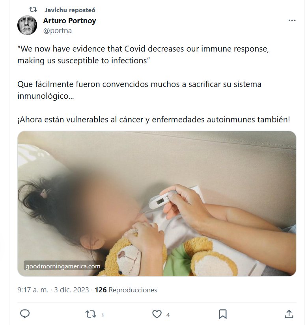The image size is (306, 325).
Task: Click the like count number 4
Action: (168, 315)
